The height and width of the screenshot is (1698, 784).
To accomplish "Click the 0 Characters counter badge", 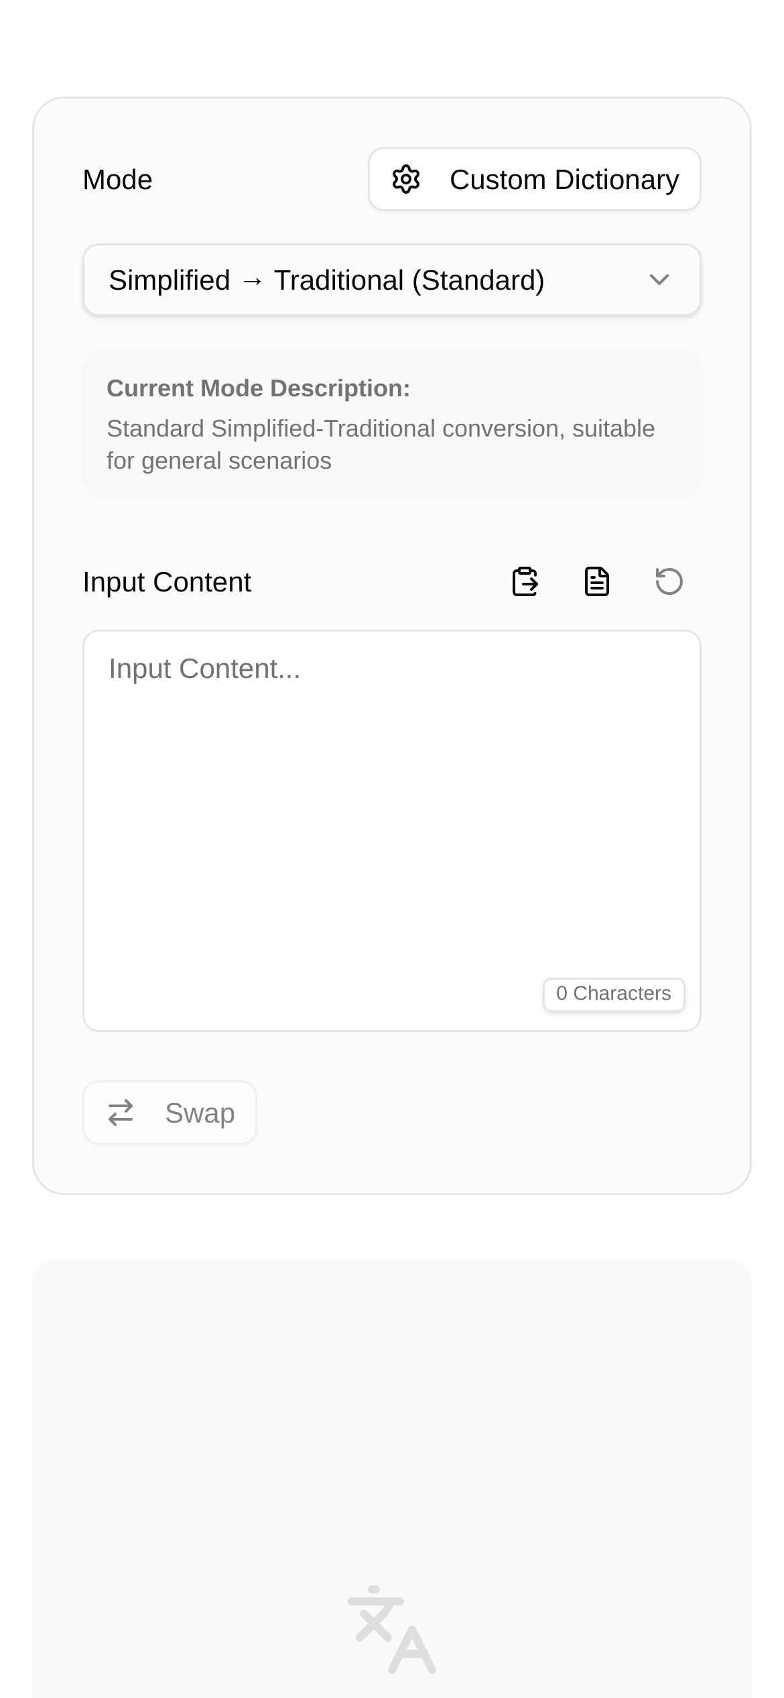I will (x=613, y=994).
